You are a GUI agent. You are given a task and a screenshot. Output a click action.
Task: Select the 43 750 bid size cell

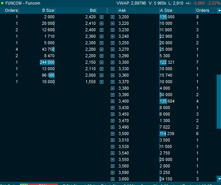click(x=48, y=49)
